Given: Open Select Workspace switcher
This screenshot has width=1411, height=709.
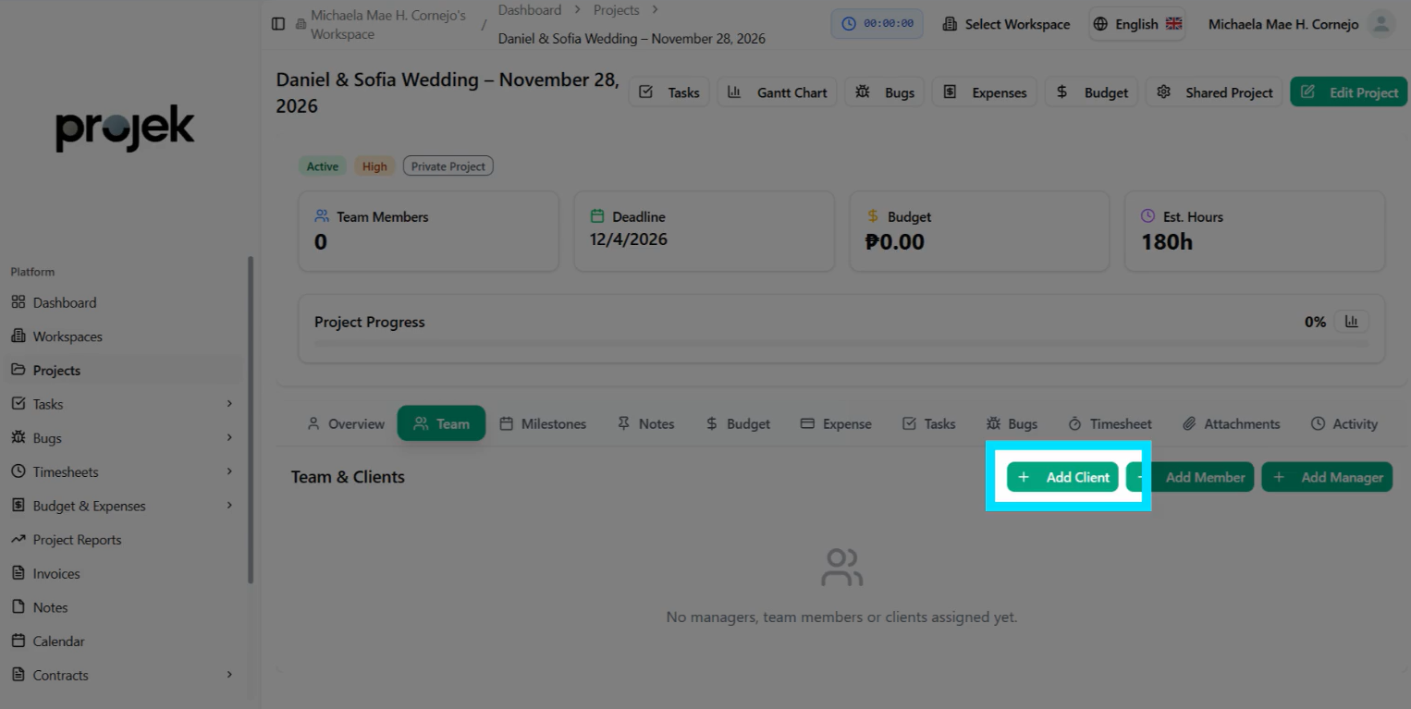Looking at the screenshot, I should click(x=1006, y=24).
